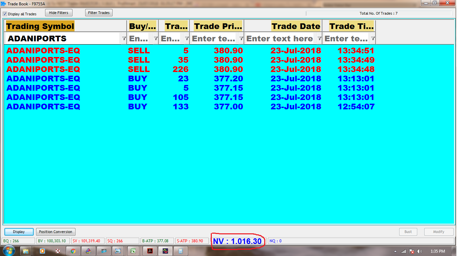461x256 pixels.
Task: Open the Trading Symbol column filter dropdown
Action: pyautogui.click(x=124, y=38)
